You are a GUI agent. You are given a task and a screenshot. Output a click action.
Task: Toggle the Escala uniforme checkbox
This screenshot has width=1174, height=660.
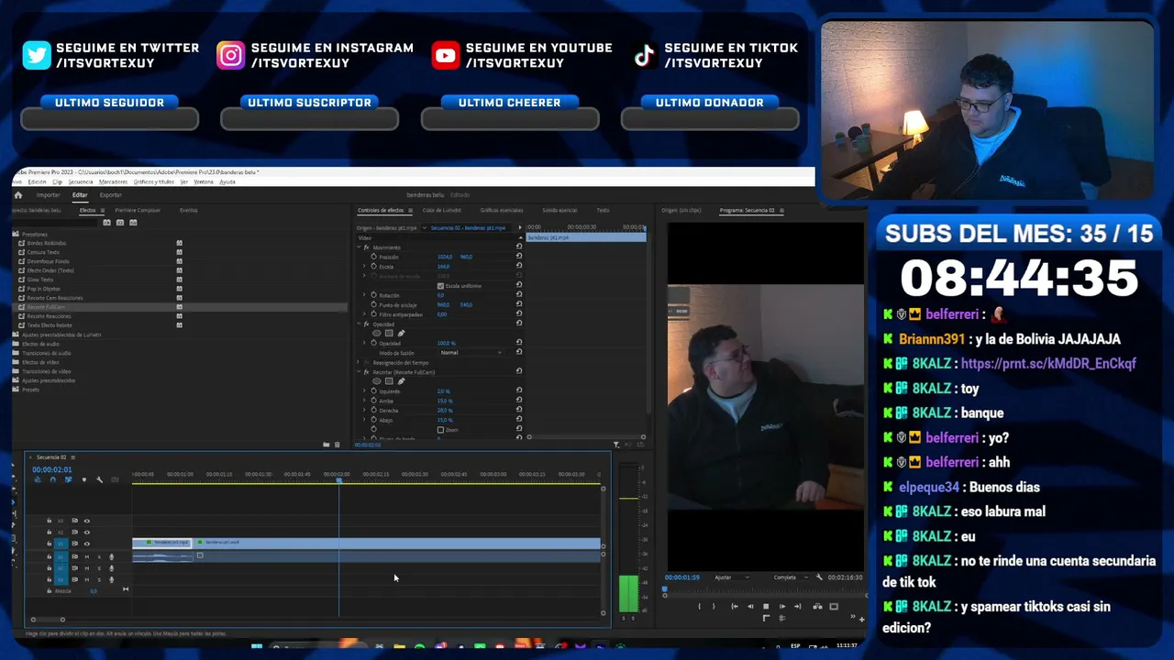coord(440,286)
